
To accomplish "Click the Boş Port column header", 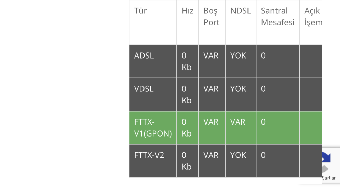I will click(x=211, y=17).
